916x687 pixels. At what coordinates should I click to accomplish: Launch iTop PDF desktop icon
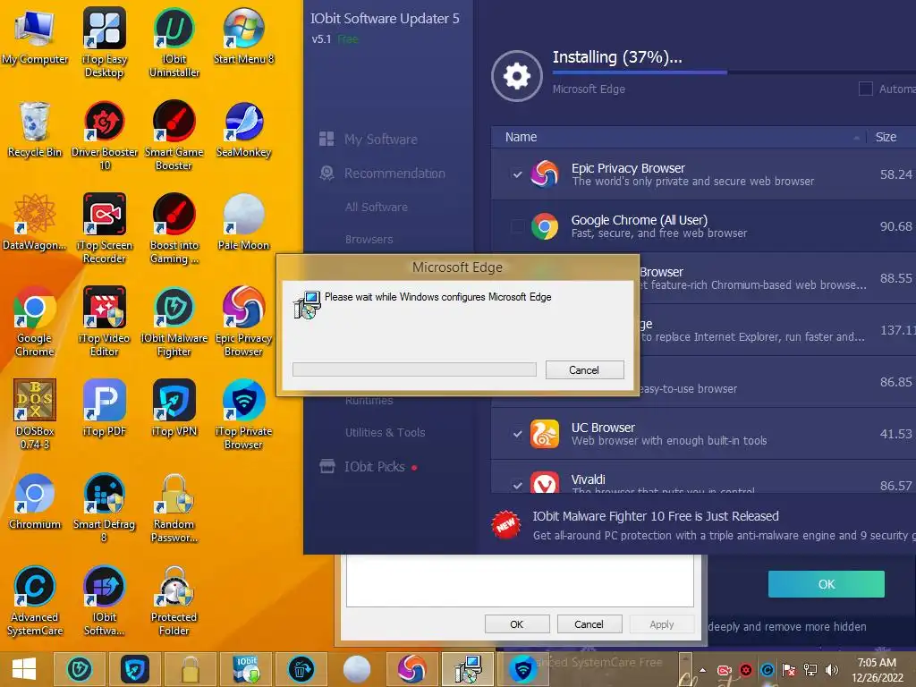pos(104,408)
